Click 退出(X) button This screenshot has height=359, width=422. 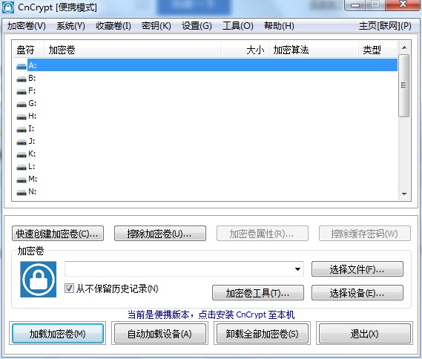[365, 334]
